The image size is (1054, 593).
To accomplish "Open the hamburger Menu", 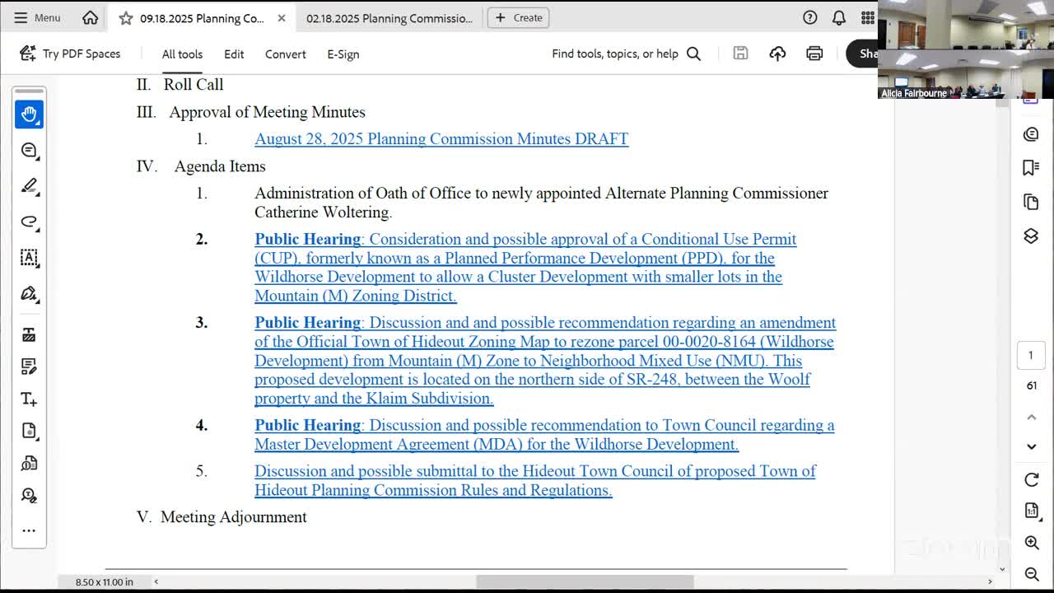I will (x=37, y=17).
